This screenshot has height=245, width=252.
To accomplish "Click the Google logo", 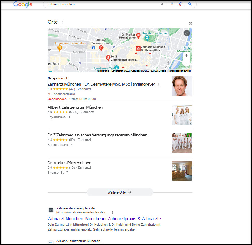I will coord(23,4).
